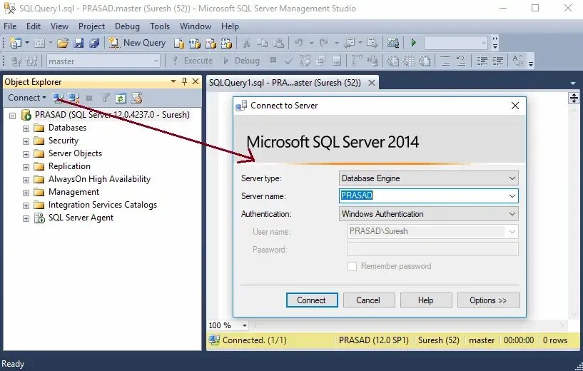The image size is (583, 371).
Task: Open an Analysis Services XMLA Query
Action: pyautogui.click(x=226, y=43)
